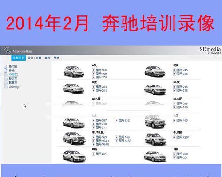Image resolution: width=222 pixels, height=177 pixels.
Task: Open the 型号216 link under CL级
Action: point(182,90)
